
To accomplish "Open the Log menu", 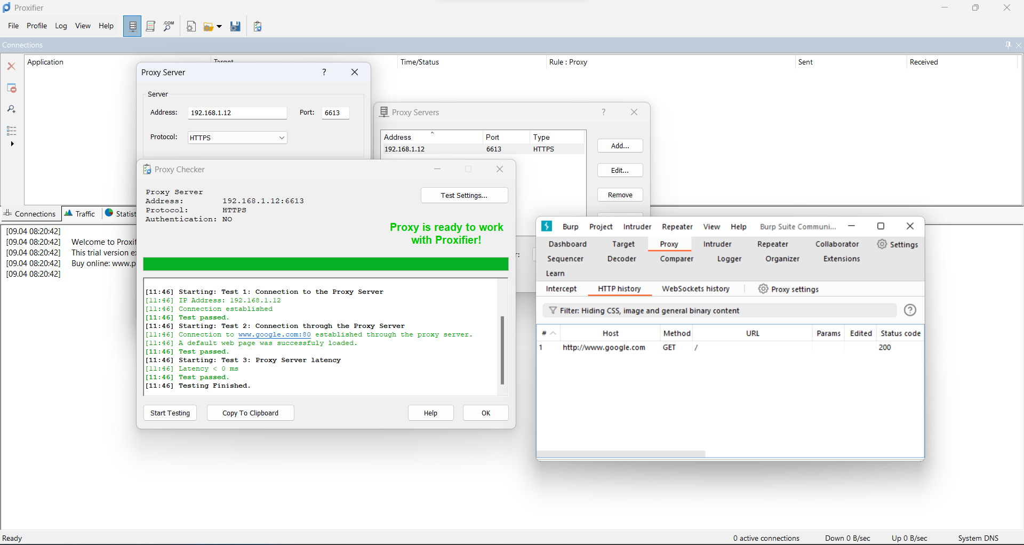I will click(x=61, y=26).
